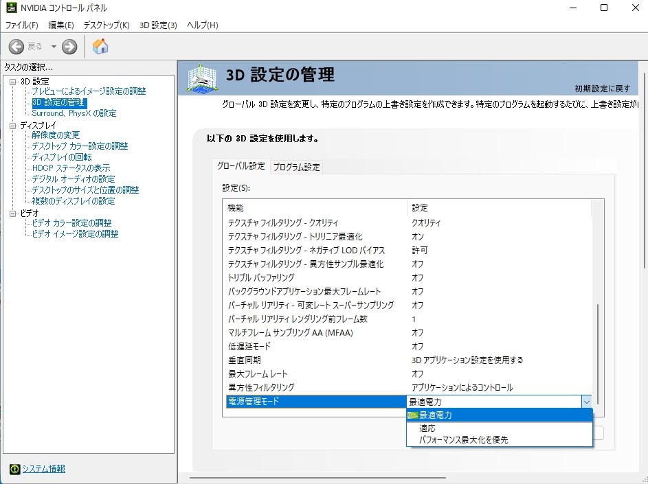Screen dimensions: 648x484
Task: Select the 可変レート スーパーサンプリング row
Action: click(x=409, y=306)
